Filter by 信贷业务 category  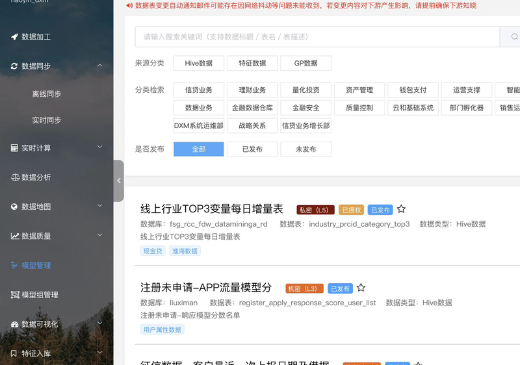[199, 90]
